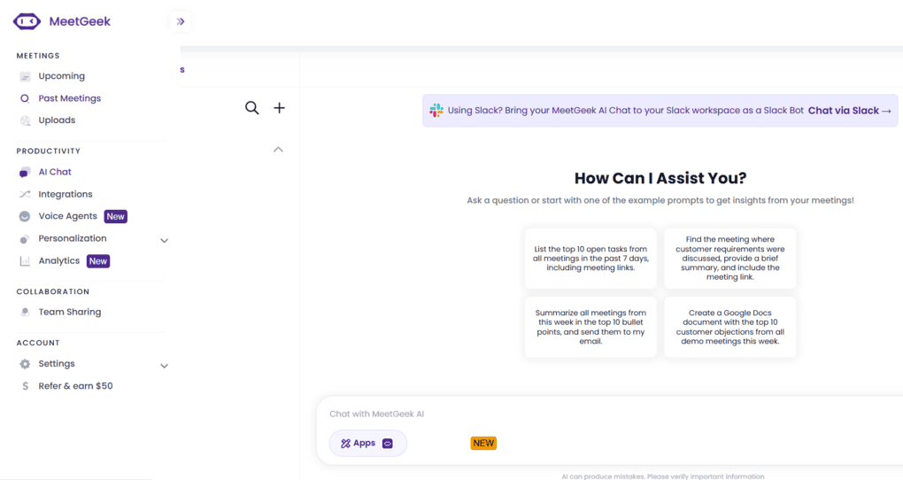Screen dimensions: 903x480
Task: Click the Slack logo in the banner
Action: pyautogui.click(x=436, y=111)
